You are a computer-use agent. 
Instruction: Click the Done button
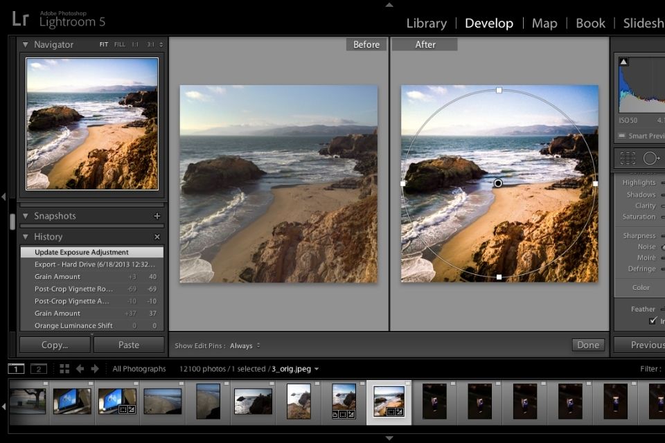pyautogui.click(x=588, y=345)
